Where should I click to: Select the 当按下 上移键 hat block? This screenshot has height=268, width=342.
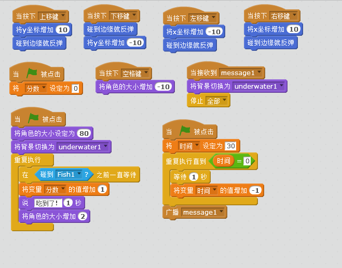coord(40,14)
